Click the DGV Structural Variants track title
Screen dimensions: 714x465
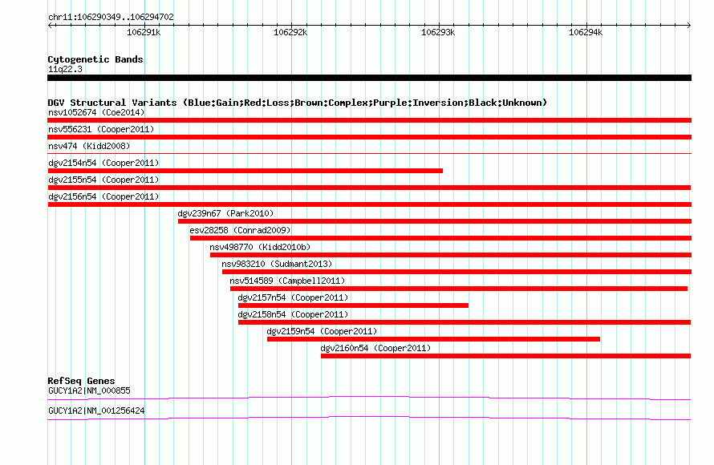coord(297,103)
